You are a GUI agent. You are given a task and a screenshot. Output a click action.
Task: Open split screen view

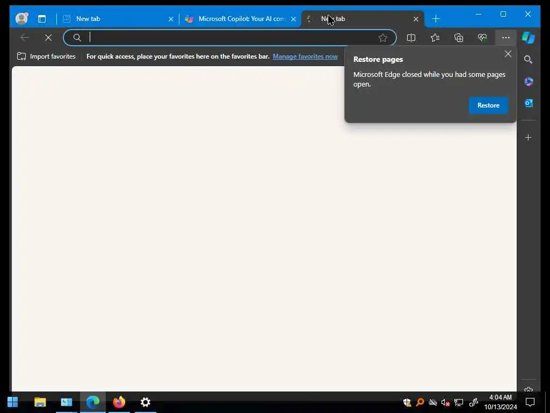411,38
